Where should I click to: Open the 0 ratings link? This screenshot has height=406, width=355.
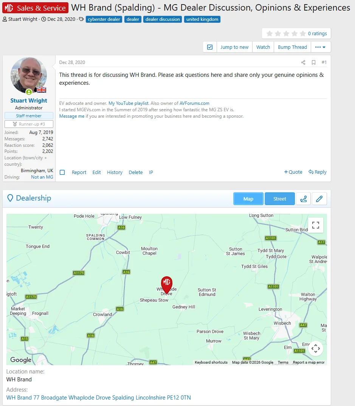click(317, 33)
